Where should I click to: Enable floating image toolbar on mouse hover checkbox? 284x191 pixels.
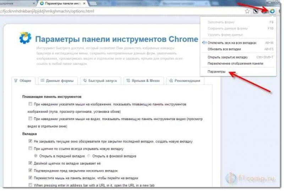[x=30, y=104]
